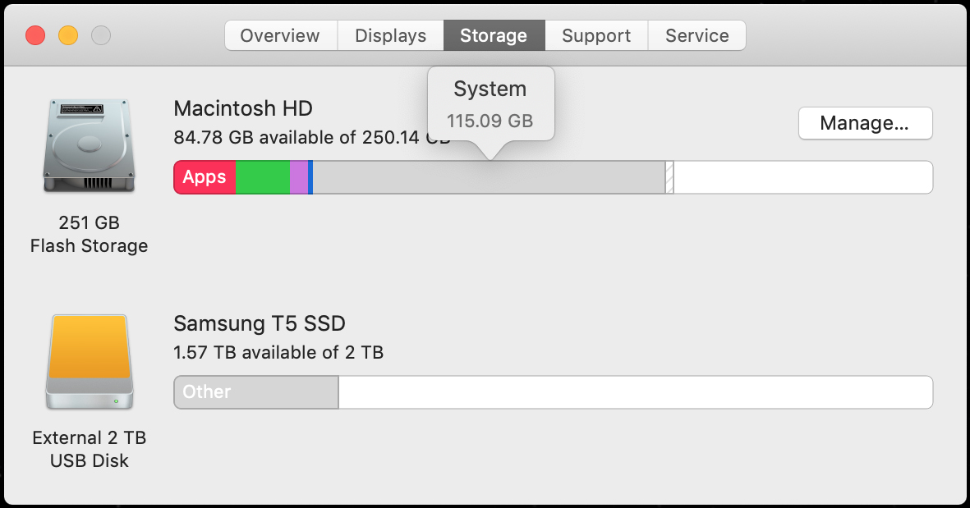The height and width of the screenshot is (508, 970).
Task: Click the free space of Macintosh HD bar
Action: 802,178
